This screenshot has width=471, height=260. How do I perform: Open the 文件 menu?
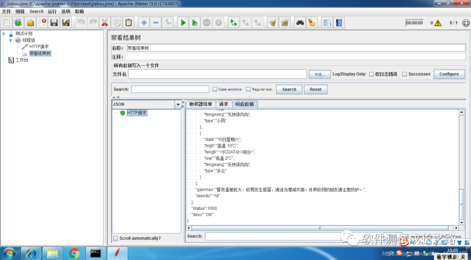tap(6, 11)
